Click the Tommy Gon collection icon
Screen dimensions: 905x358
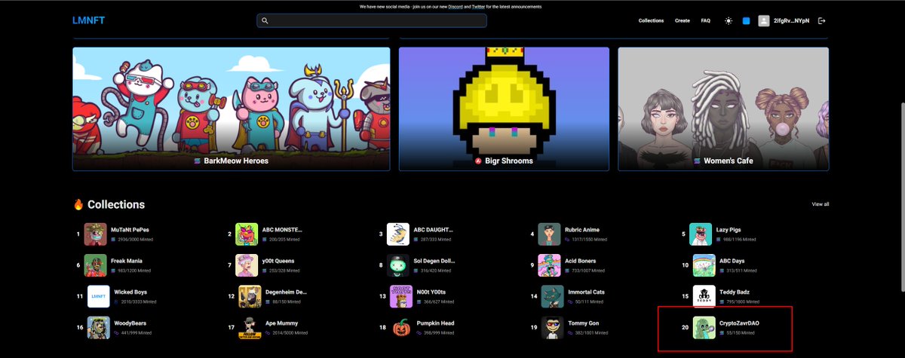click(x=553, y=327)
